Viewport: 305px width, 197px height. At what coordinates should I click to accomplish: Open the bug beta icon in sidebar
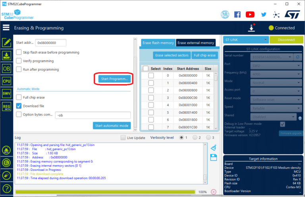6,150
